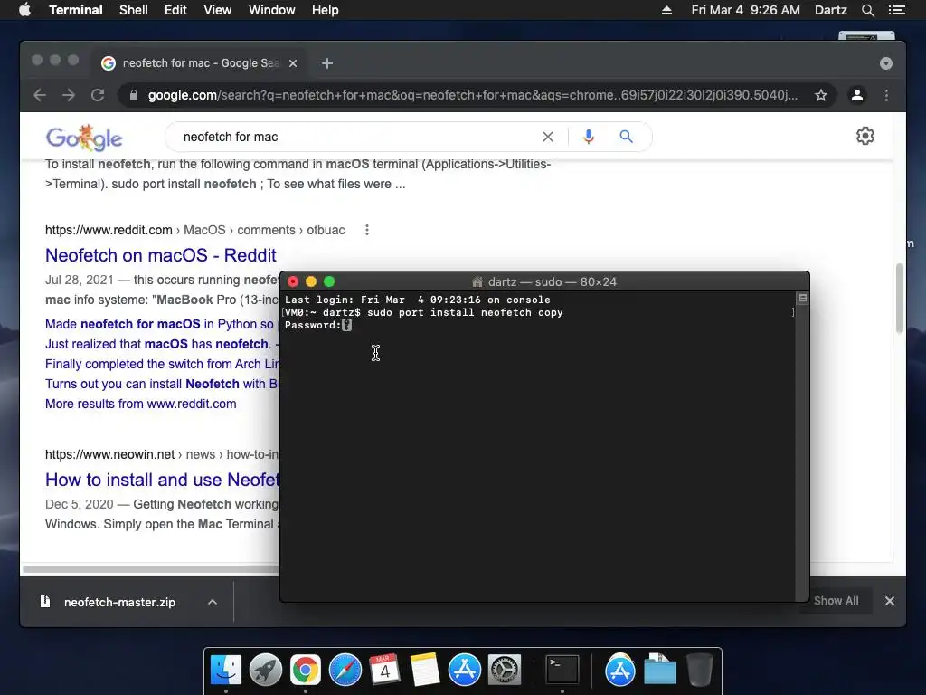The image size is (926, 695).
Task: Open the Terminal app menu
Action: pyautogui.click(x=76, y=10)
